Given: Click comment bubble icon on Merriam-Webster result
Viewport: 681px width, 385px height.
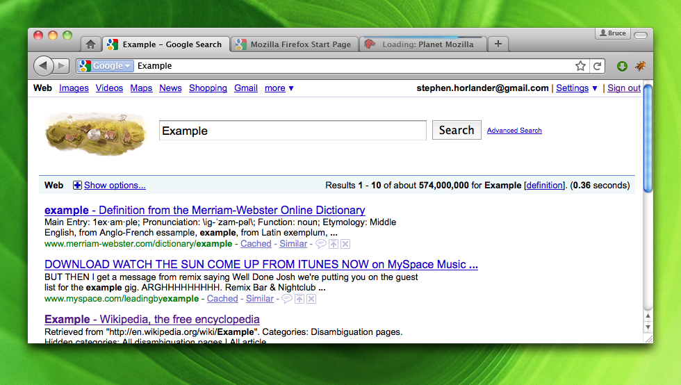Looking at the screenshot, I should [320, 244].
